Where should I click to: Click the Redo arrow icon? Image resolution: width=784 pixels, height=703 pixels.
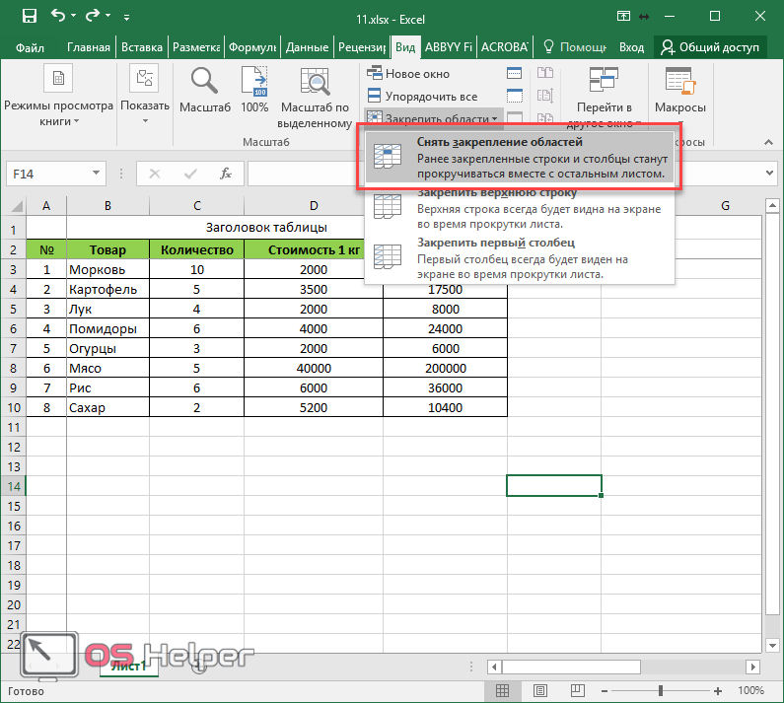[x=93, y=16]
